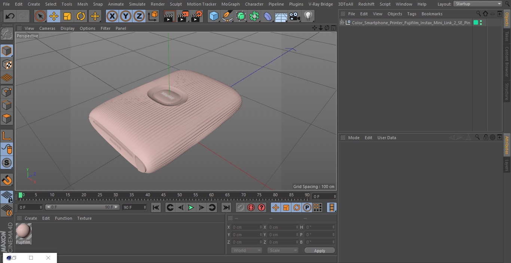
Task: Add a Camera object
Action: (295, 16)
